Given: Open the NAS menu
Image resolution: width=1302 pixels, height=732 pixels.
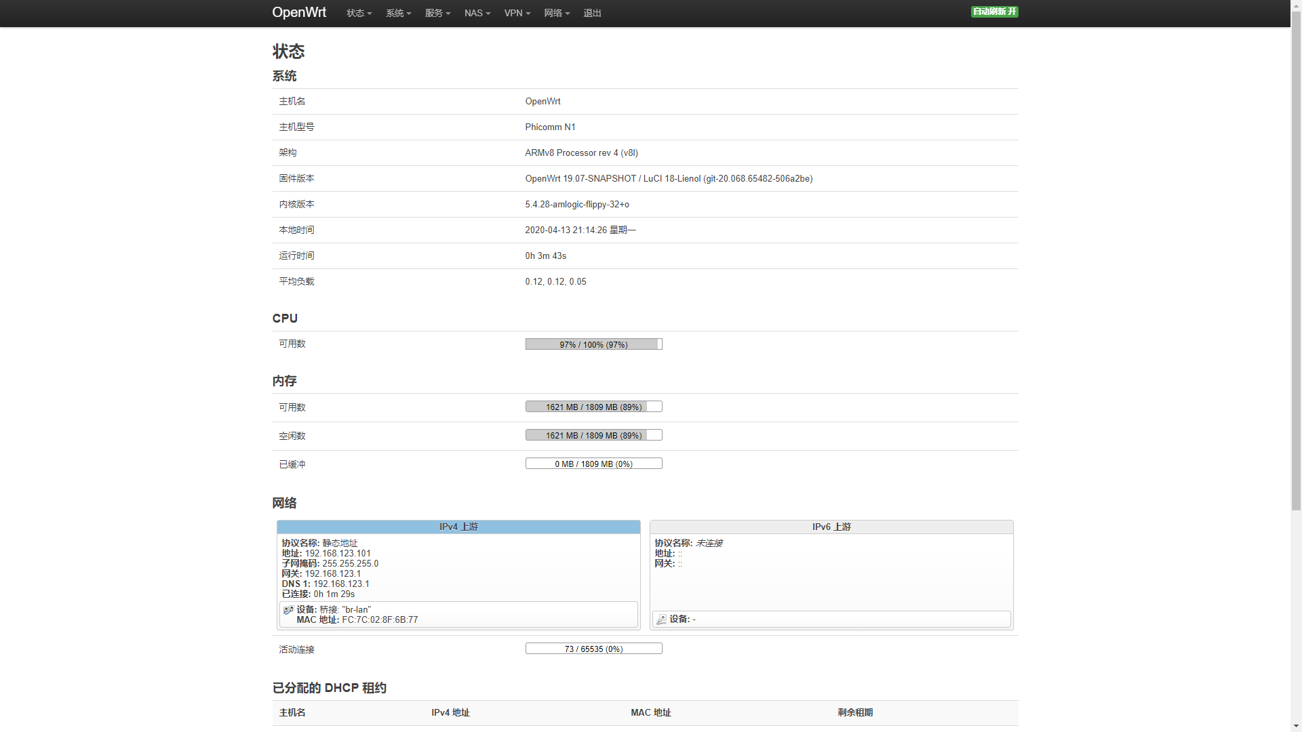Looking at the screenshot, I should (477, 13).
